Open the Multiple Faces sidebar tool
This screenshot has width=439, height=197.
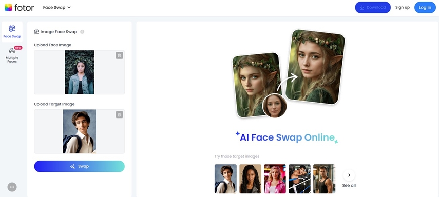coord(12,54)
